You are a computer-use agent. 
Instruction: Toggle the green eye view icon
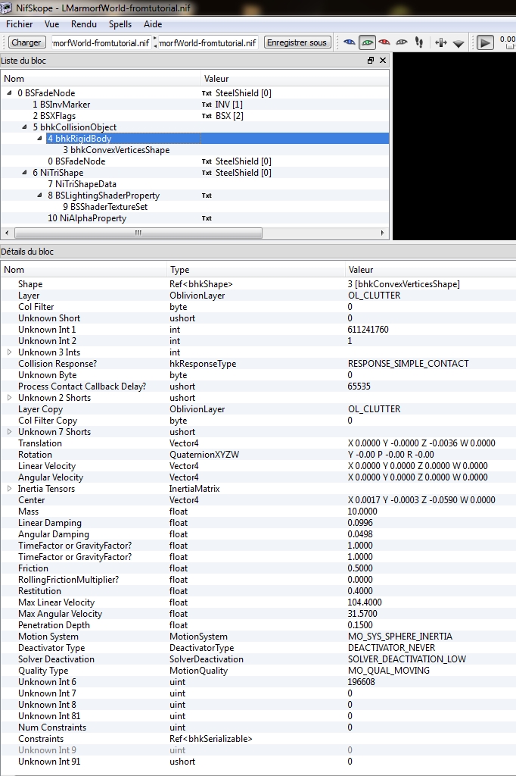pos(367,42)
